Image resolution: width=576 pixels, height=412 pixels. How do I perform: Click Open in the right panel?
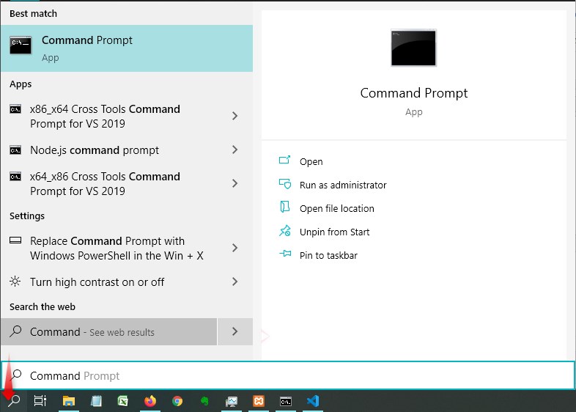(x=311, y=161)
